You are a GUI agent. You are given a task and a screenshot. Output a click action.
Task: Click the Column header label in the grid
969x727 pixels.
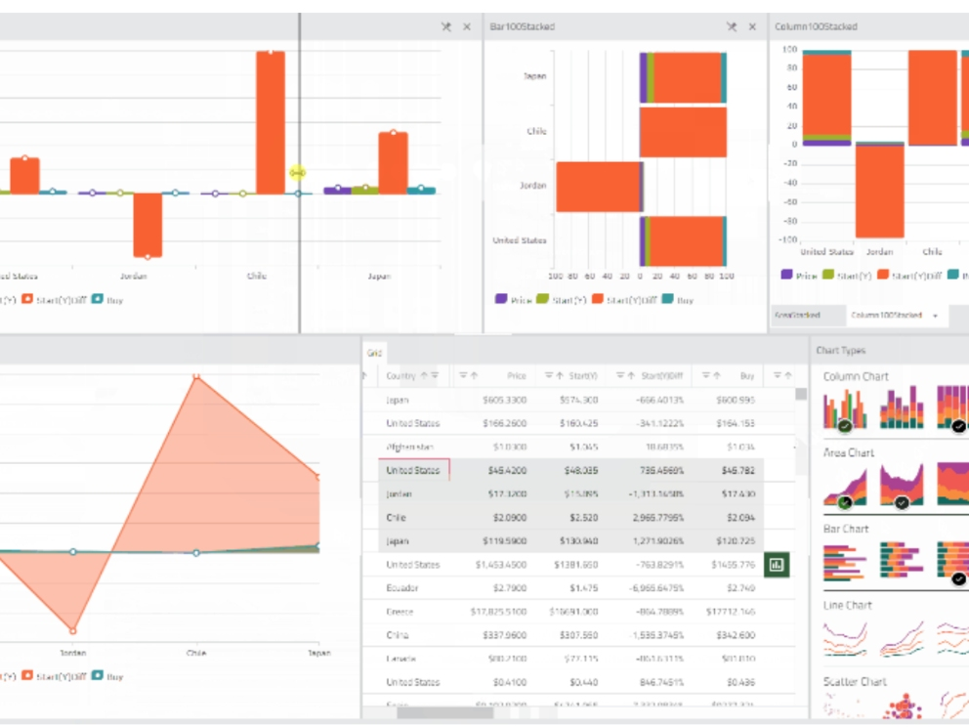[400, 375]
